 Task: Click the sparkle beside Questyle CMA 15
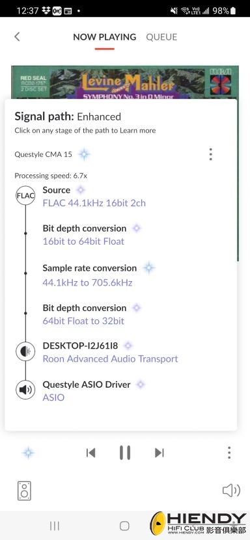(x=84, y=154)
